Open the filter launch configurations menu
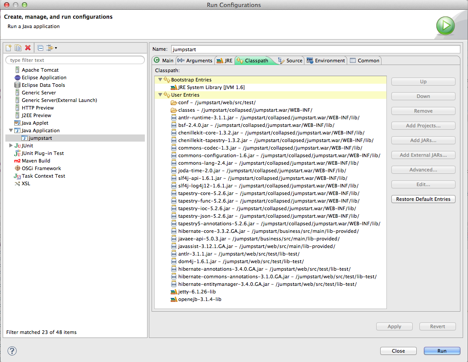The image size is (468, 362). click(52, 48)
